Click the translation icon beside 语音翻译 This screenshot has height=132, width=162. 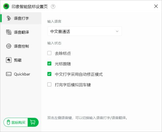(x=9, y=32)
